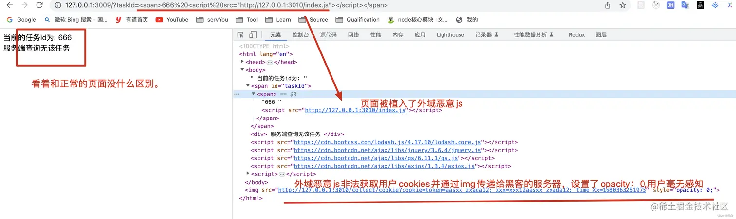Screen dimensions: 736x219
Task: Reload the page with the refresh icon
Action: coord(40,5)
